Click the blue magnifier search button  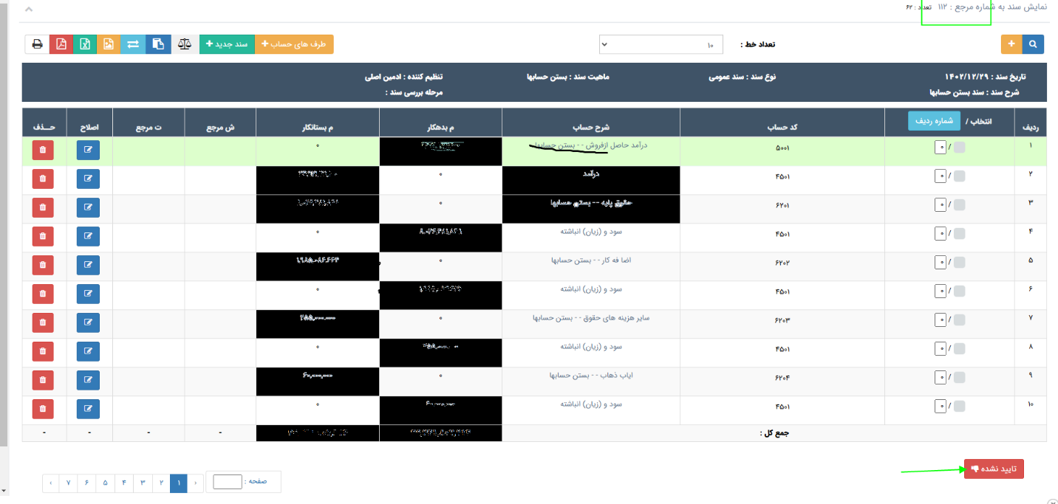pos(1033,44)
